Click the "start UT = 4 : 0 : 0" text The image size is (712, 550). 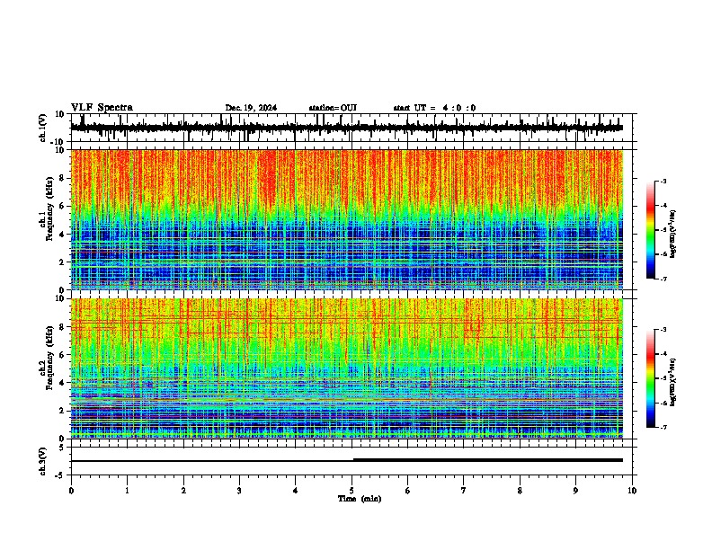(434, 108)
